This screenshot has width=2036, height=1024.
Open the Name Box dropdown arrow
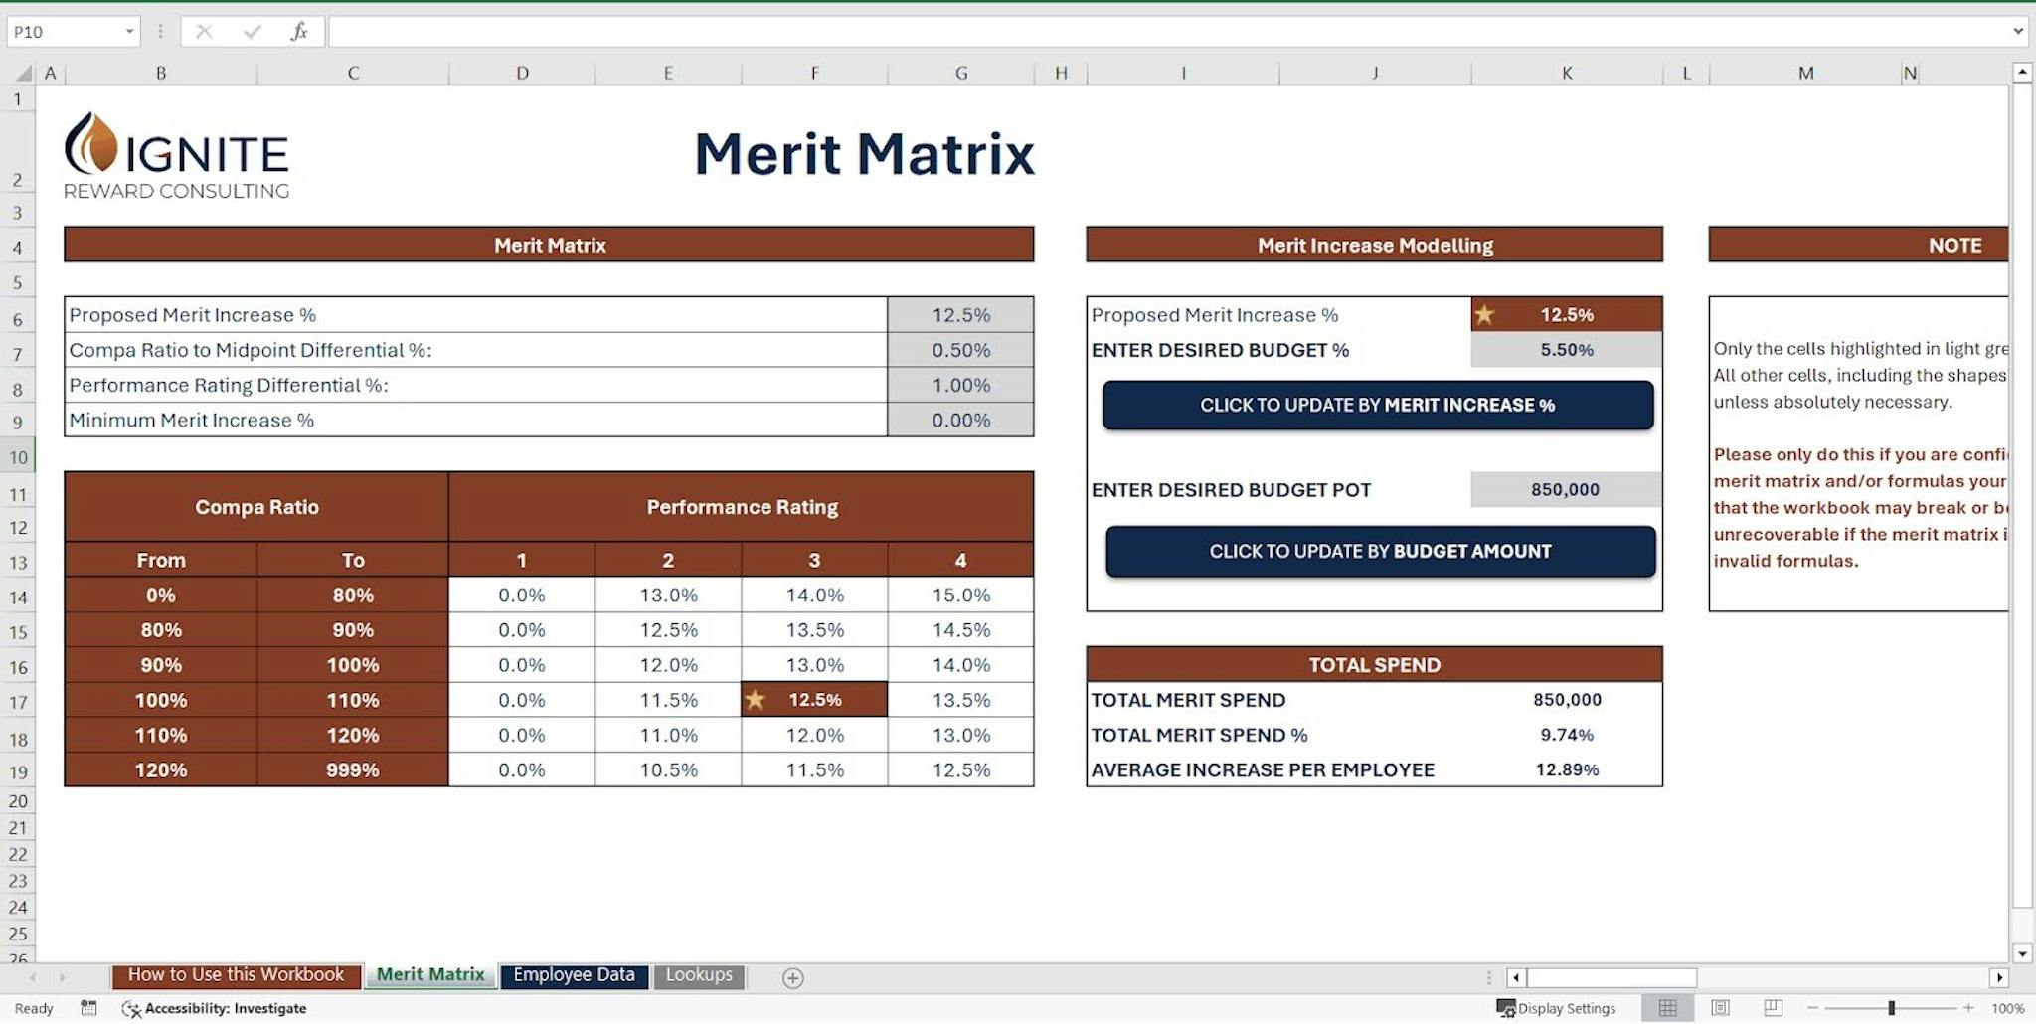click(x=129, y=30)
